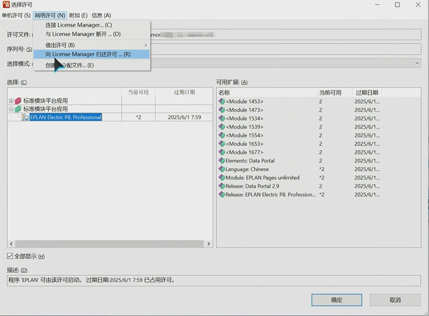The width and height of the screenshot is (429, 316).
Task: Expand the first 标准模块平台应用 tree node
Action: (11, 101)
